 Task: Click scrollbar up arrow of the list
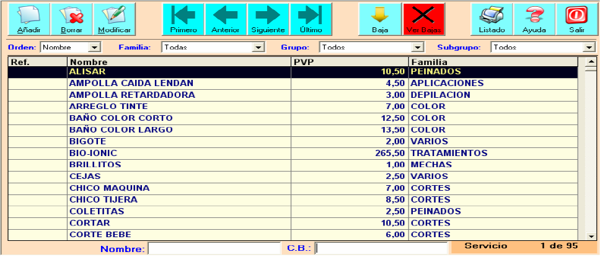(591, 61)
